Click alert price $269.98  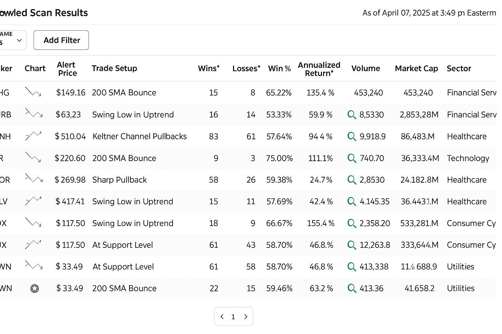(x=70, y=180)
